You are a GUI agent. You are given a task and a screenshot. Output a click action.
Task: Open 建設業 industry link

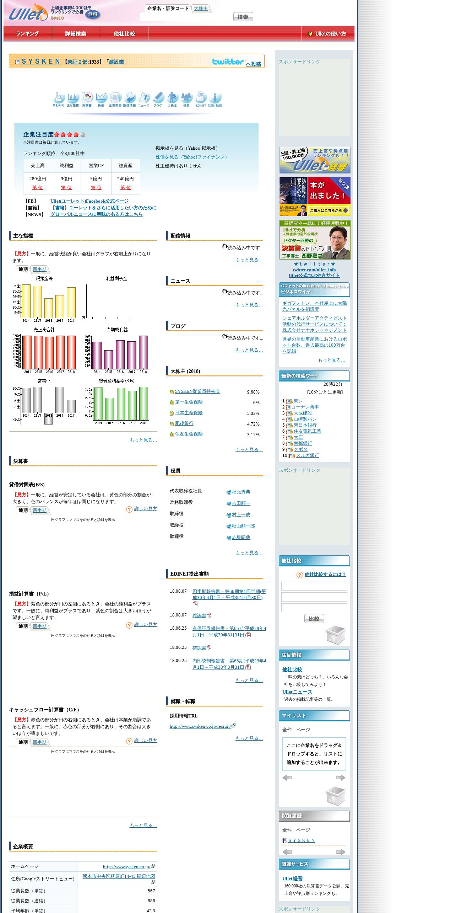116,62
